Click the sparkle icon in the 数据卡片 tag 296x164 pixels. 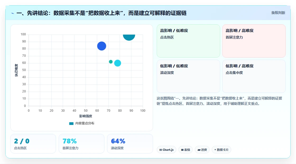click(x=215, y=150)
